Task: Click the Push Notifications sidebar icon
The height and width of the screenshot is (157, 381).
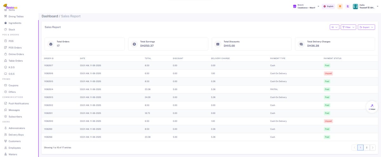Action: [5, 103]
